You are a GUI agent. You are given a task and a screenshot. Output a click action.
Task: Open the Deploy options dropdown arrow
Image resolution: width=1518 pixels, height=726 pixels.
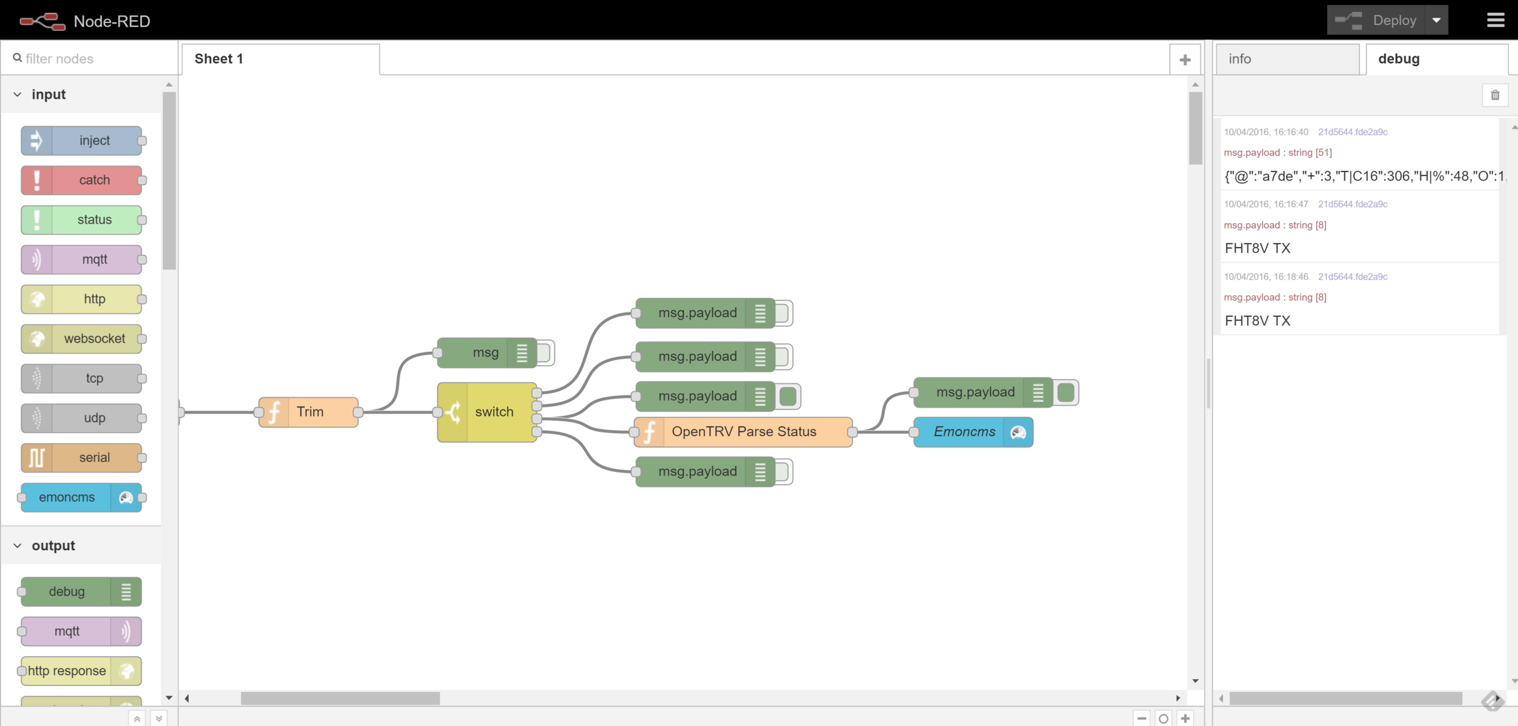[x=1437, y=20]
